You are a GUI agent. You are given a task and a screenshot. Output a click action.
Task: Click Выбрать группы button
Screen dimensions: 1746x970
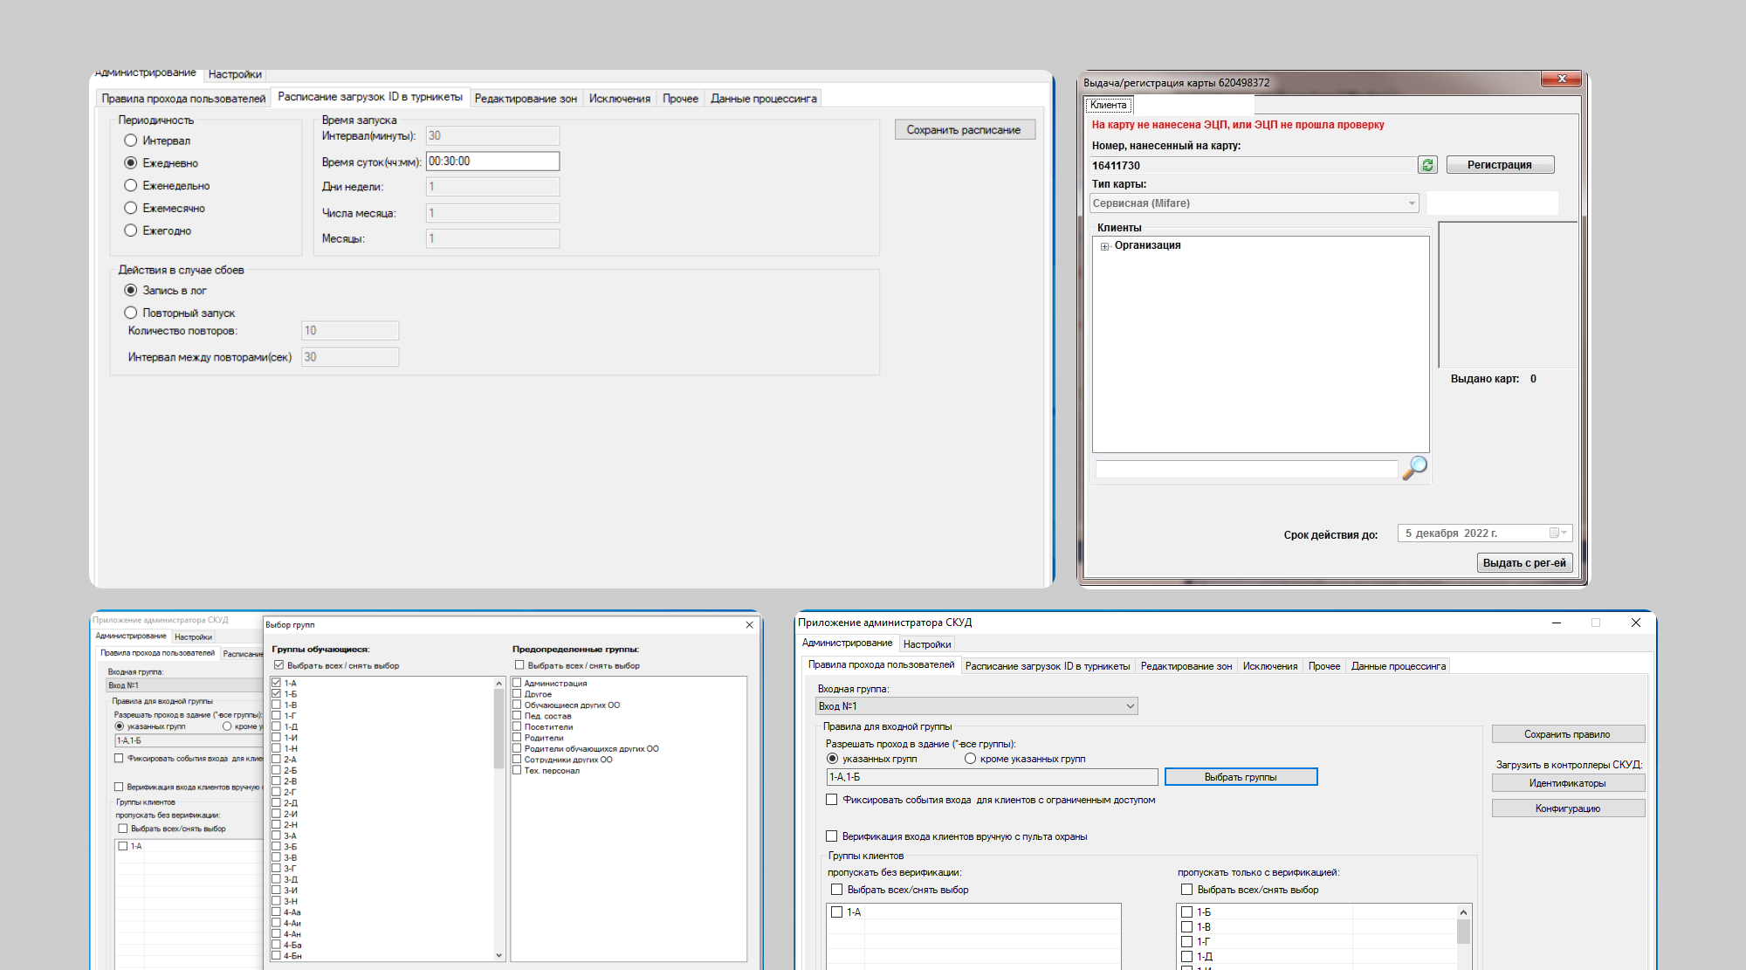coord(1240,777)
